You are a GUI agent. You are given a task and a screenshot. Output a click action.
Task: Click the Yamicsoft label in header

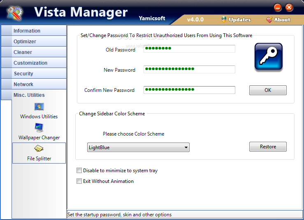(x=152, y=18)
